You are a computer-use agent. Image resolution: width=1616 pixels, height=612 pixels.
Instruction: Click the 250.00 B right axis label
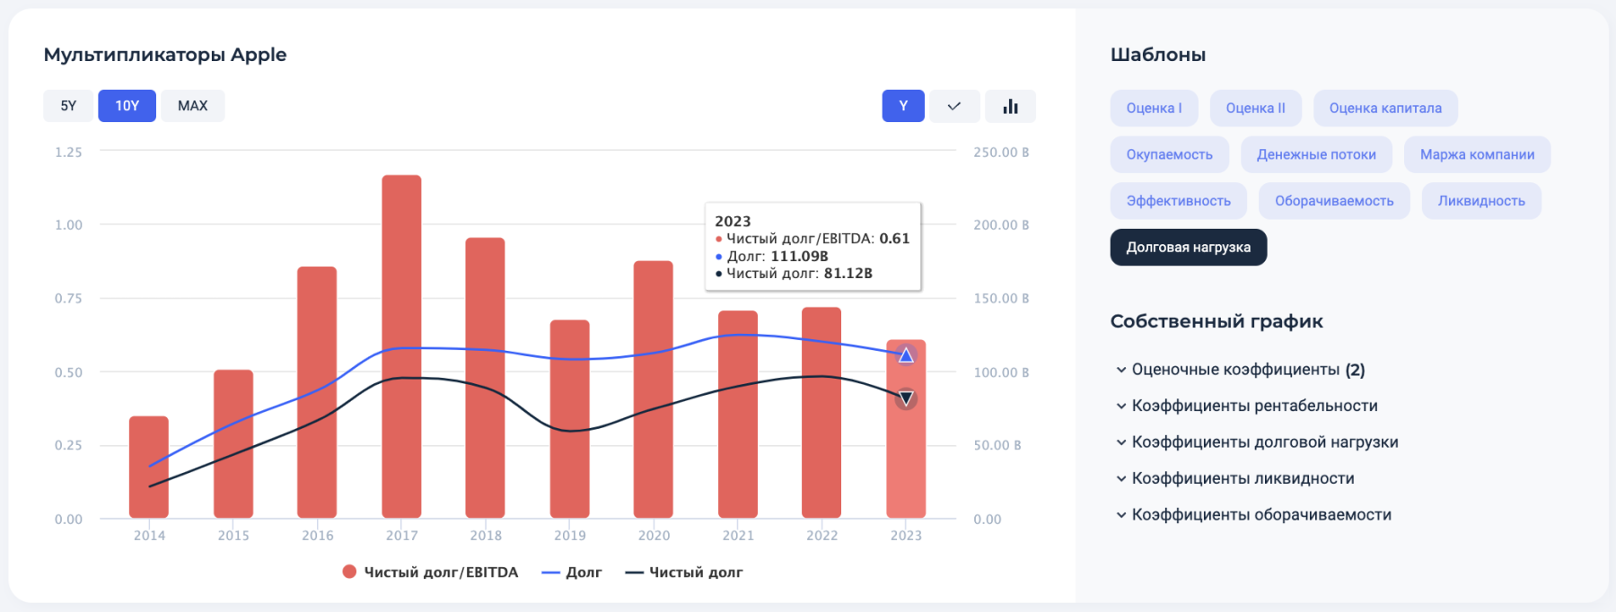tap(1001, 153)
